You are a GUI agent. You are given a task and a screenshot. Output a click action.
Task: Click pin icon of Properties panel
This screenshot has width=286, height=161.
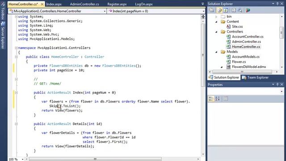tap(278, 85)
